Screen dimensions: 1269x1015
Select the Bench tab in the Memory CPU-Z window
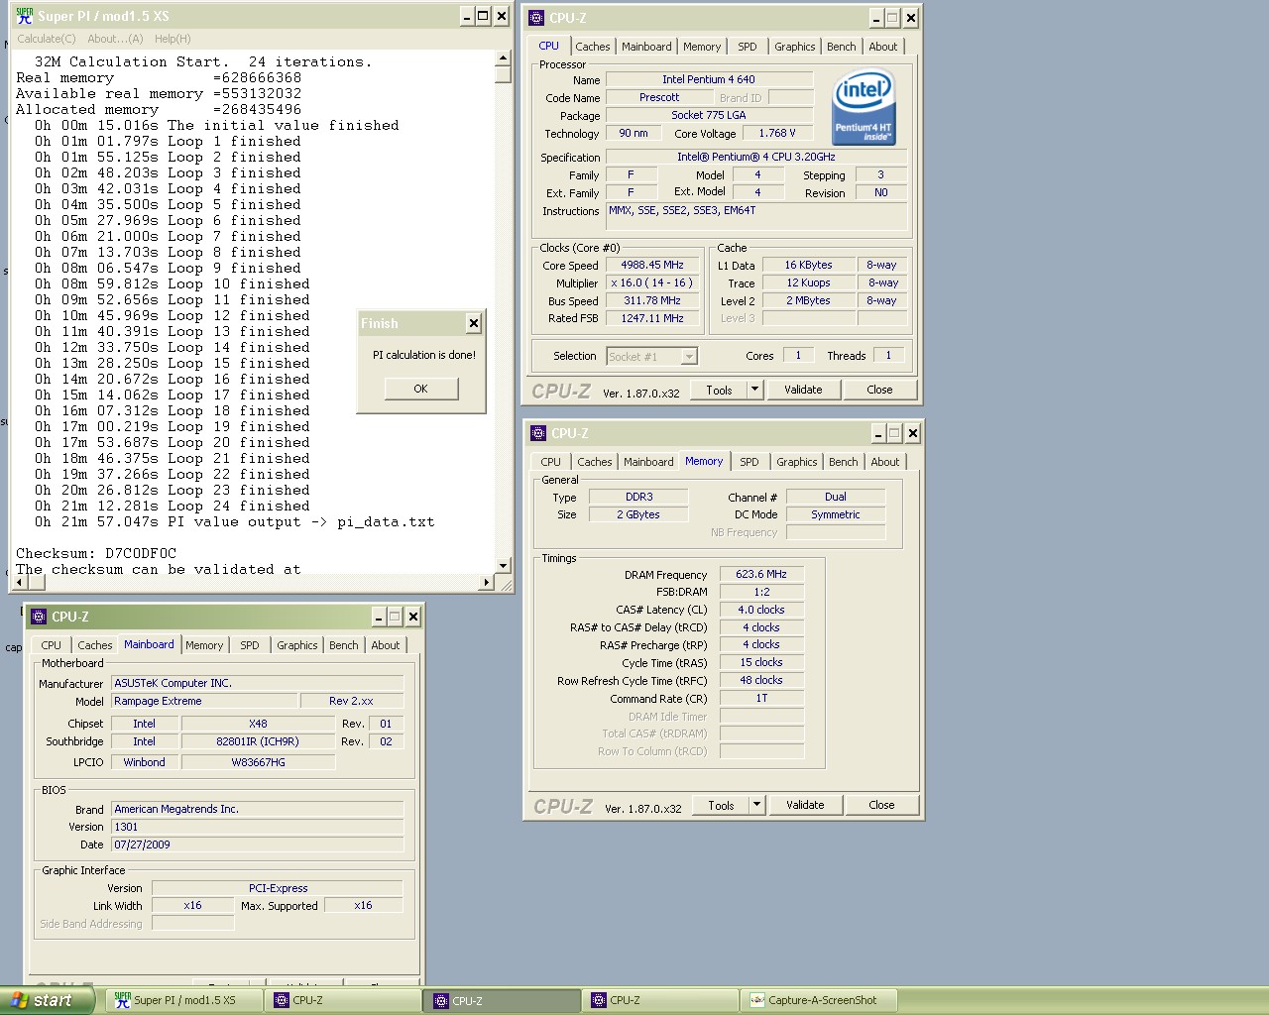(x=844, y=462)
